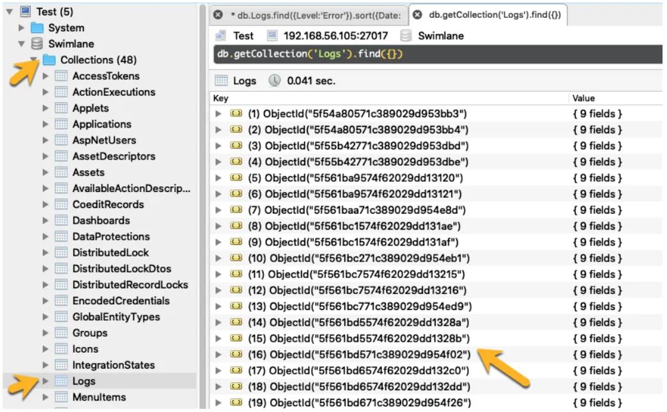Expand document row (16) in results
The image size is (667, 412).
tap(218, 355)
